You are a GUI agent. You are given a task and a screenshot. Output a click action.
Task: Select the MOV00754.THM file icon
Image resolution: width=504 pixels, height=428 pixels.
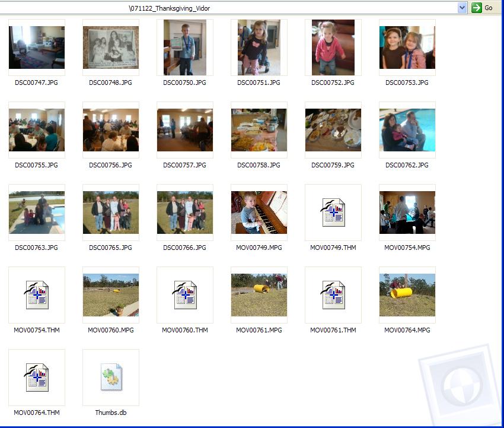[37, 295]
